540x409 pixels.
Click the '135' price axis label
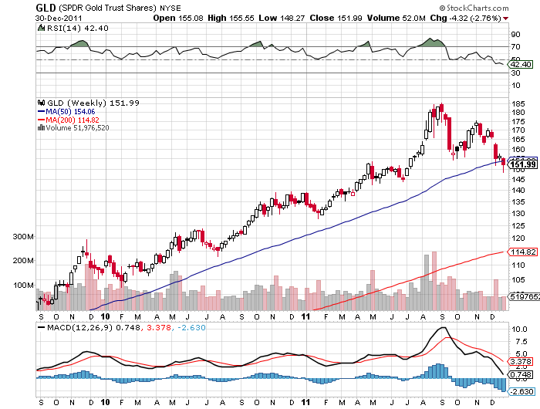(518, 201)
